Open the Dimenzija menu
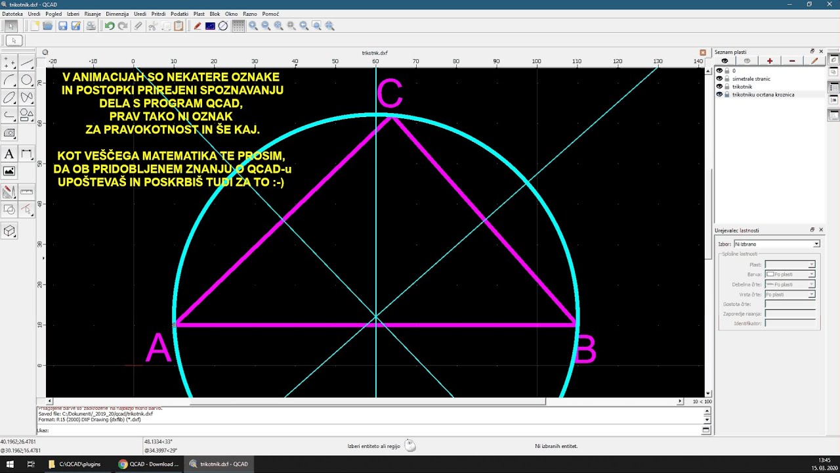This screenshot has width=840, height=473. [x=117, y=14]
